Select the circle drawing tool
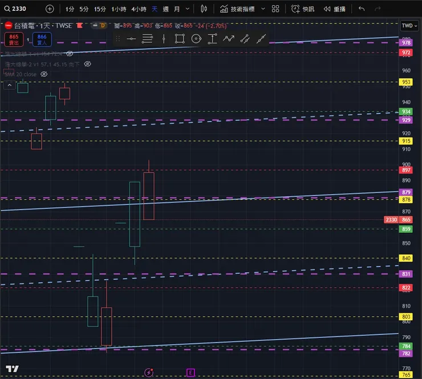 click(196, 39)
